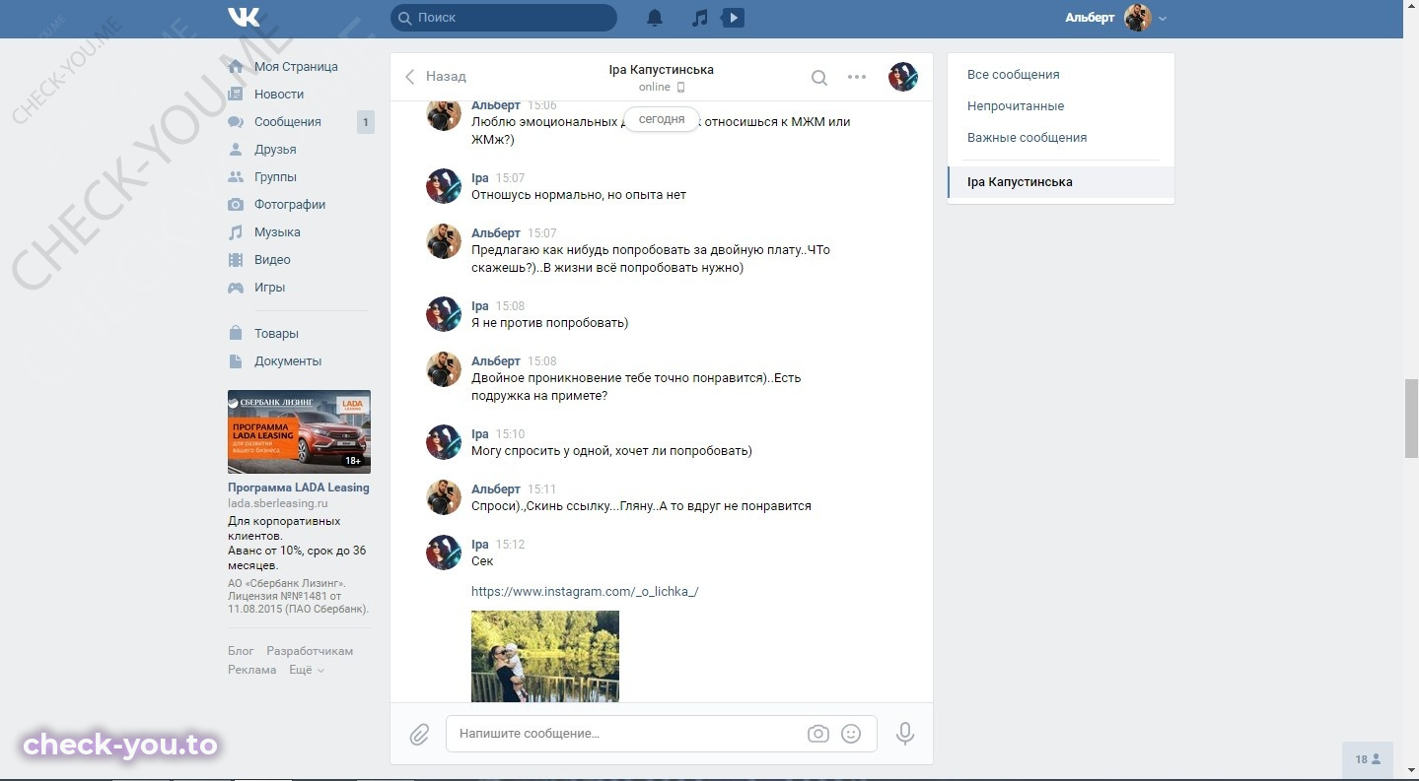
Task: Click Альберт's avatar on 15:11 message
Action: click(444, 497)
